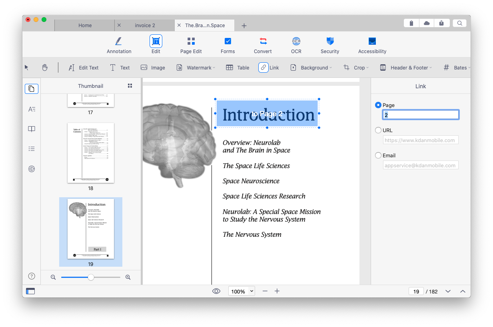Open the Crop dropdown
Screen dimensions: 493x327
click(356, 67)
